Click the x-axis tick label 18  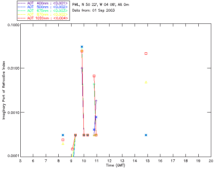[185, 161]
